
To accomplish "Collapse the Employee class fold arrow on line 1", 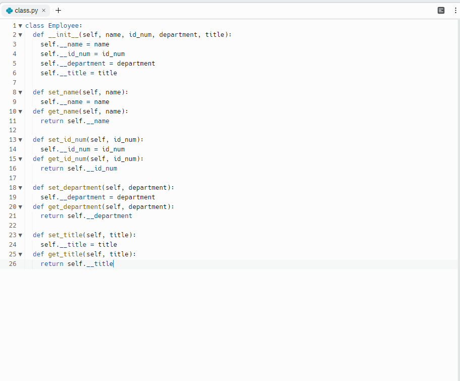I will pos(21,25).
